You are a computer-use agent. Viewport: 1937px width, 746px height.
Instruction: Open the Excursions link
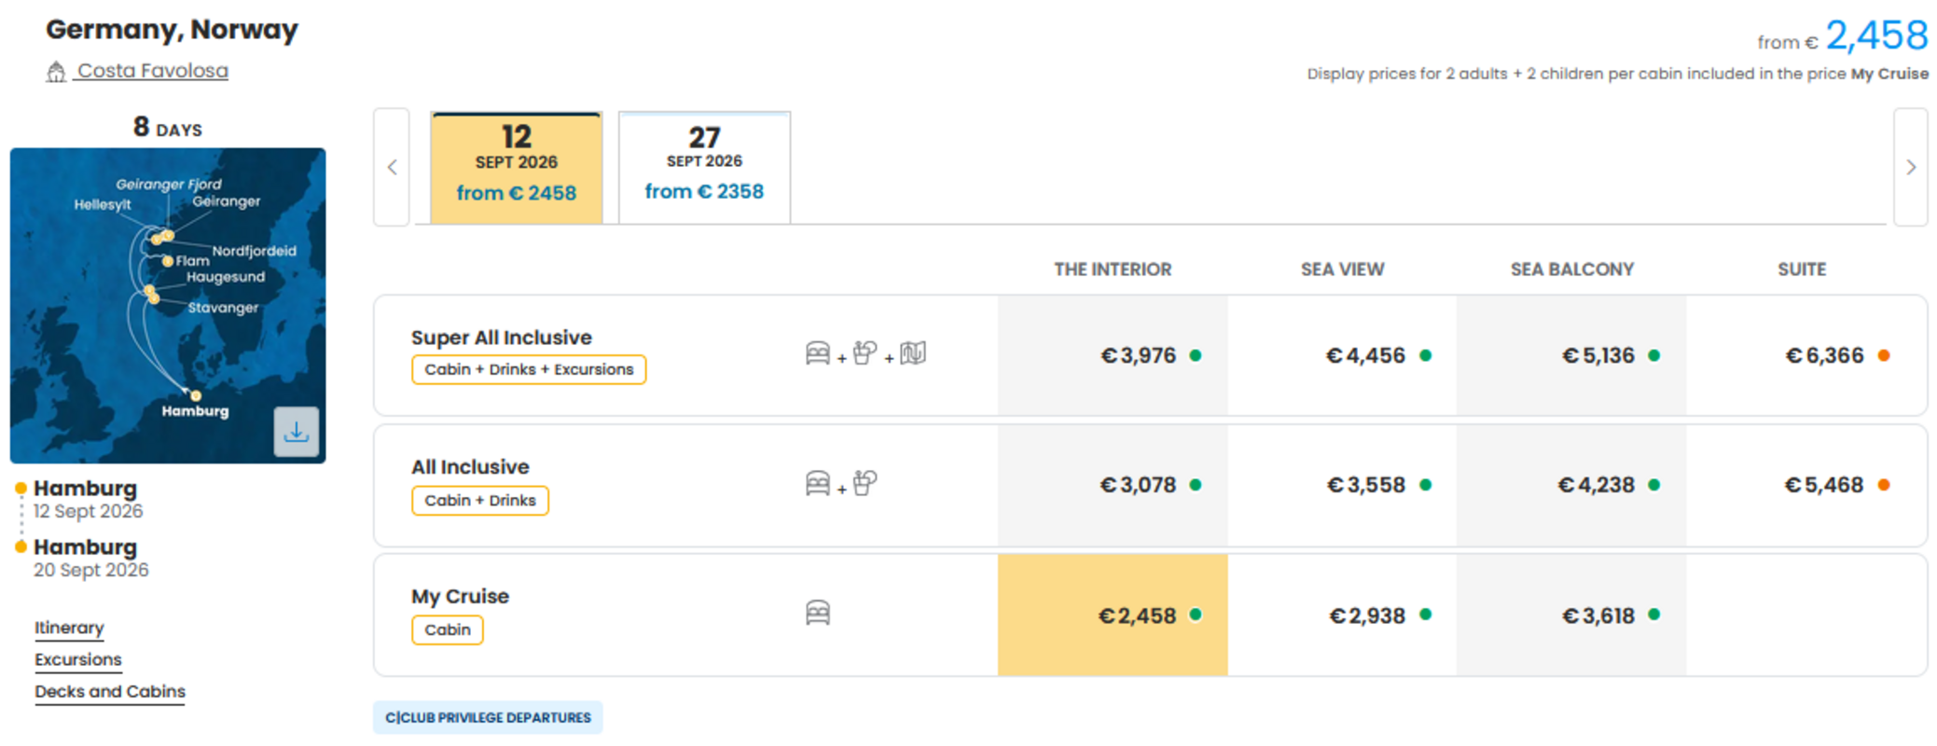[x=78, y=659]
